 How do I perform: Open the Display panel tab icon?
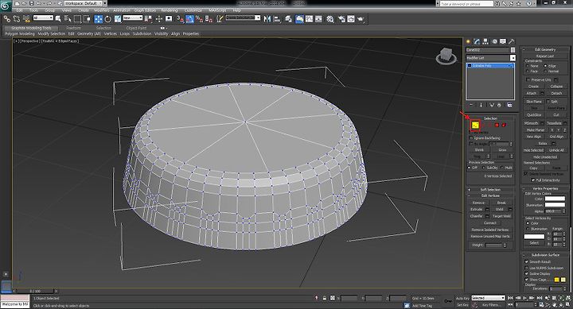tap(503, 41)
